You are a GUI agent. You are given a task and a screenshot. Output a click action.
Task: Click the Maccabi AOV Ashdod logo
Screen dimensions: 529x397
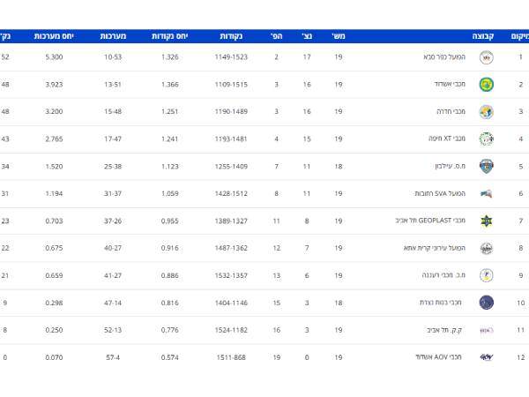(486, 357)
